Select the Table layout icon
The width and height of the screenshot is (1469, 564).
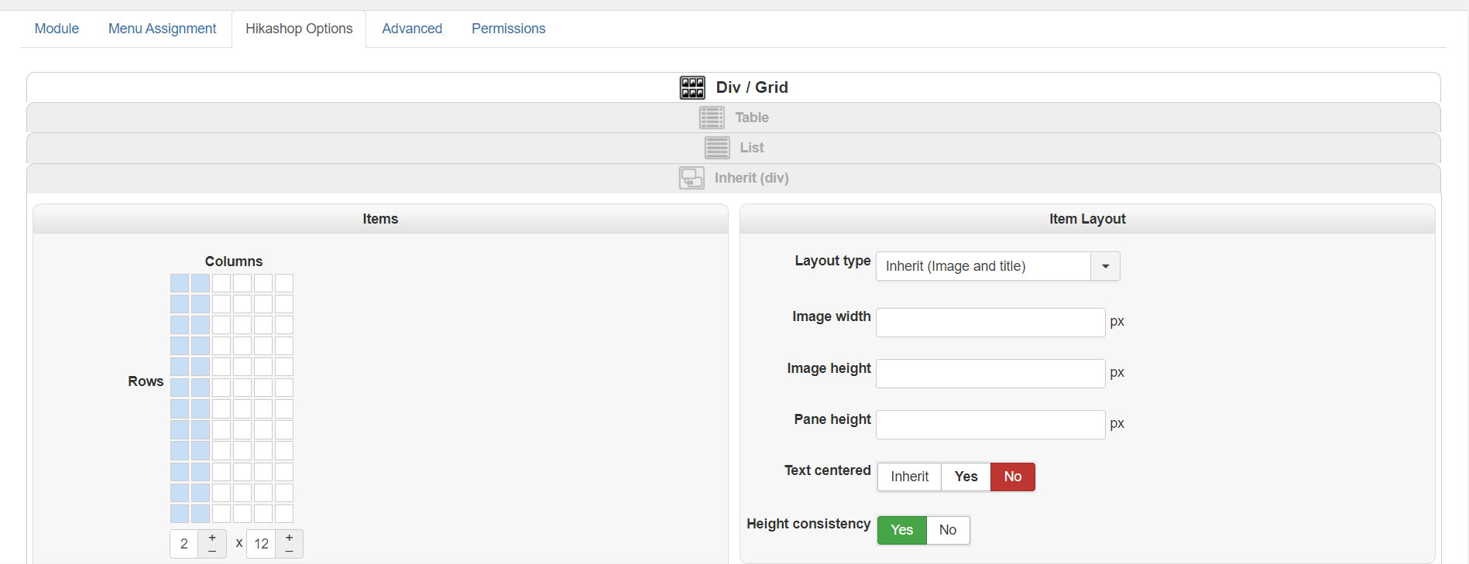(712, 118)
